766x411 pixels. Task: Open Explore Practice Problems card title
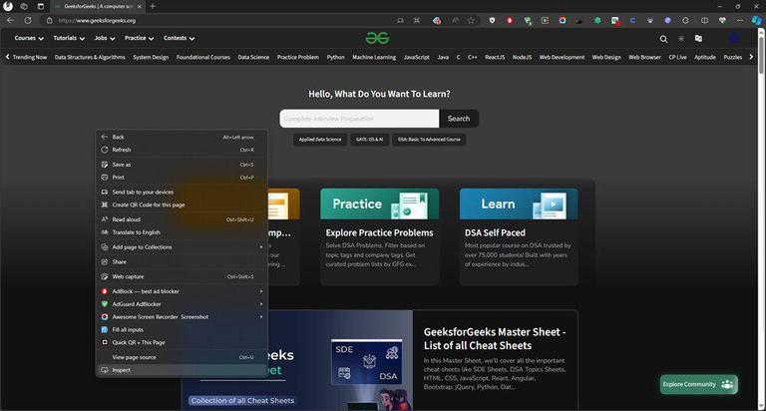(380, 232)
